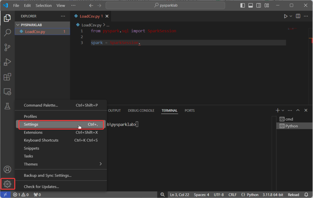The height and width of the screenshot is (198, 313).
Task: Open the Run and Debug view
Action: 7,62
